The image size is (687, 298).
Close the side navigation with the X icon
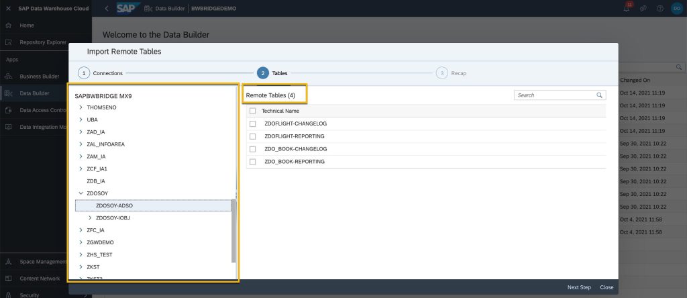(x=8, y=8)
